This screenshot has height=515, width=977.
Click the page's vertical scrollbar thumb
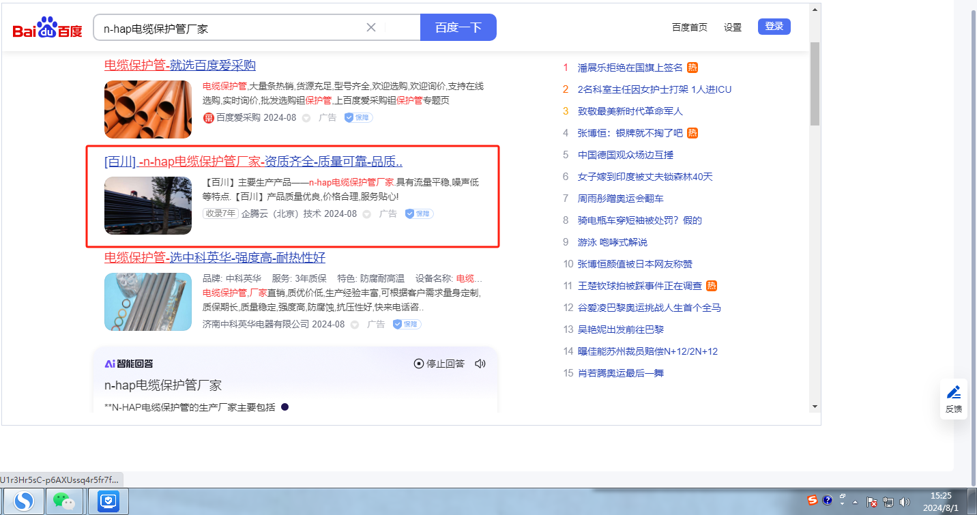815,83
